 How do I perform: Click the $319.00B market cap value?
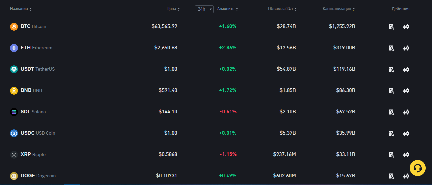pos(344,48)
